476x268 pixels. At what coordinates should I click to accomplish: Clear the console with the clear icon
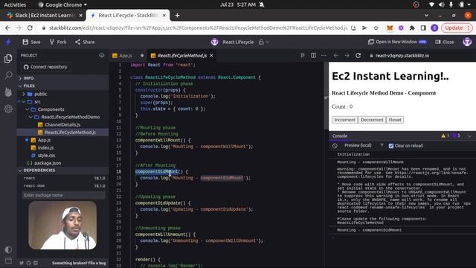[x=335, y=146]
